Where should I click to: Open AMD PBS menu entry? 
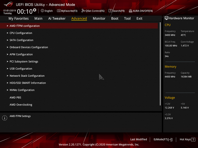15,98
